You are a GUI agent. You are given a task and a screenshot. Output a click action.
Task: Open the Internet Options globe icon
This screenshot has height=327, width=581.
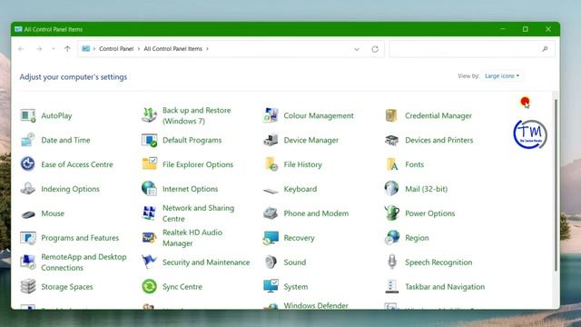149,189
